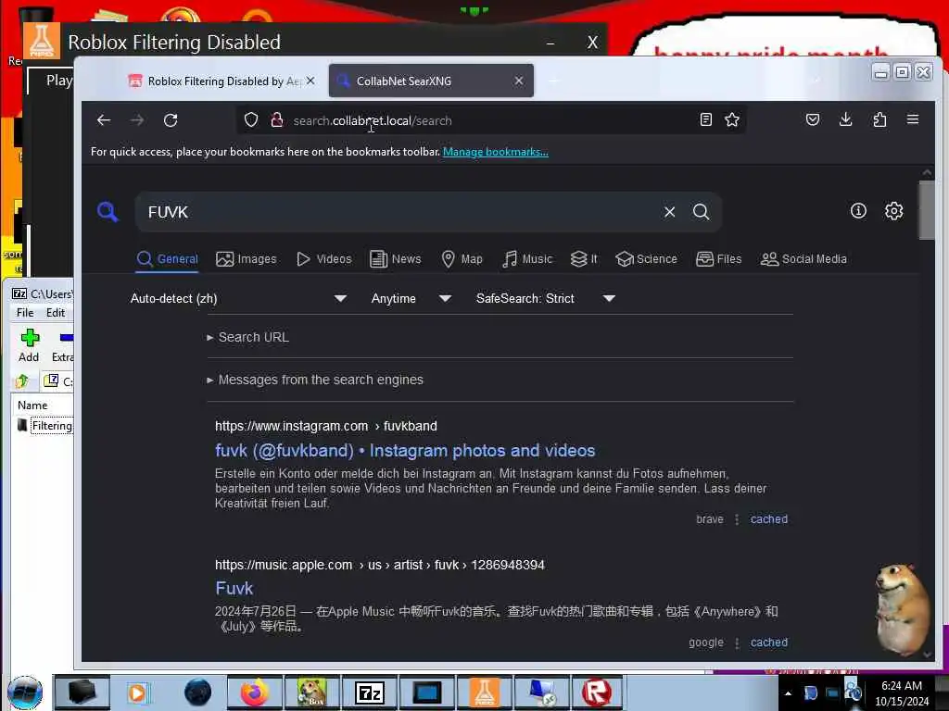This screenshot has height=711, width=949.
Task: Switch to the Music category tab
Action: pos(527,259)
